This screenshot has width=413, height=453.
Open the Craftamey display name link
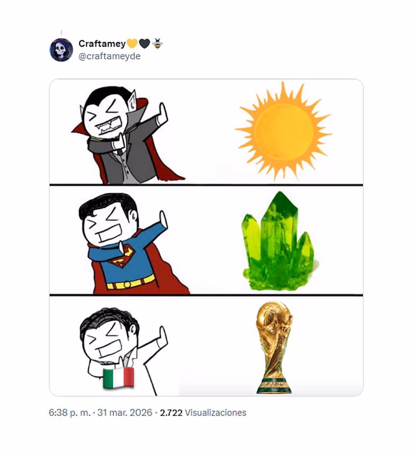(x=102, y=44)
